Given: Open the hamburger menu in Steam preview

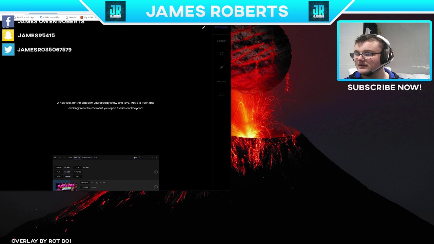Looking at the screenshot, I should coord(55,158).
